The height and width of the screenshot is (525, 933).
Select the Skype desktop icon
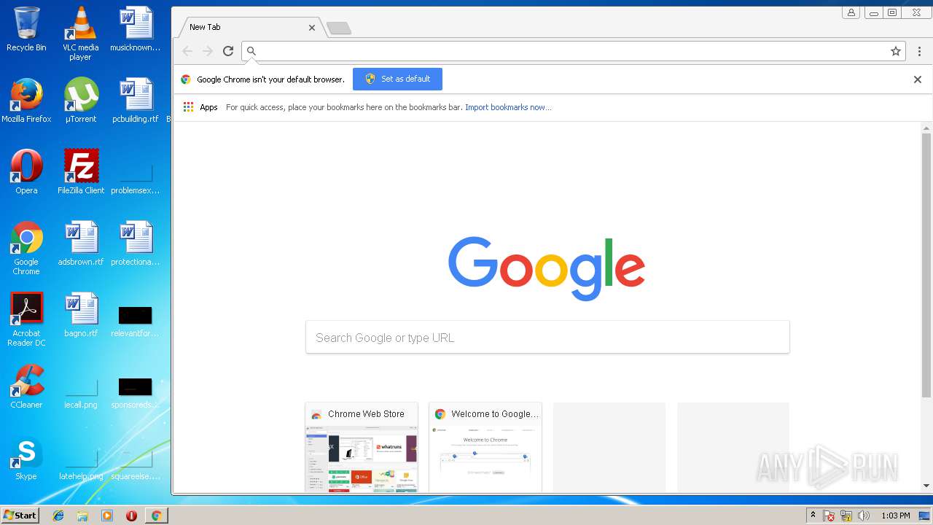[26, 458]
